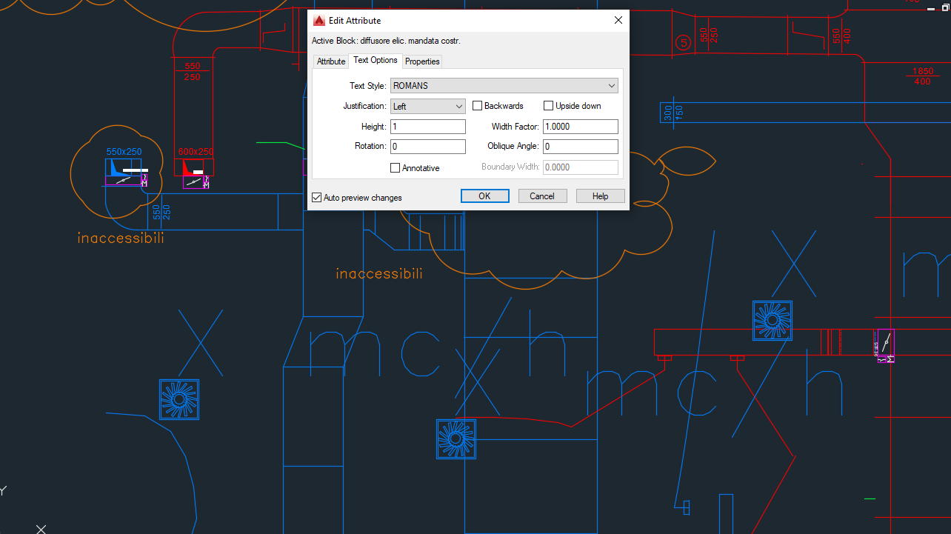Screen dimensions: 951x534
Task: Select the fan diffuser block on the left
Action: 178,399
